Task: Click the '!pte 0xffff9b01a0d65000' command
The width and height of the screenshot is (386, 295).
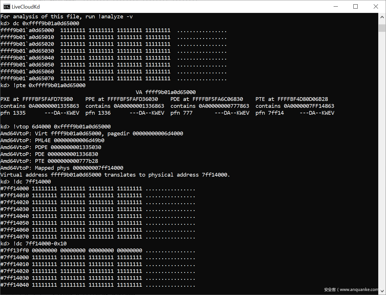Action: [x=49, y=85]
